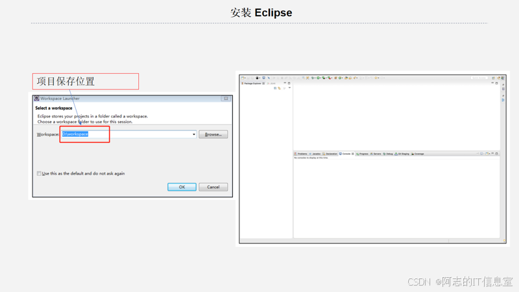
Task: Select the Package Explorer tab
Action: [x=253, y=84]
